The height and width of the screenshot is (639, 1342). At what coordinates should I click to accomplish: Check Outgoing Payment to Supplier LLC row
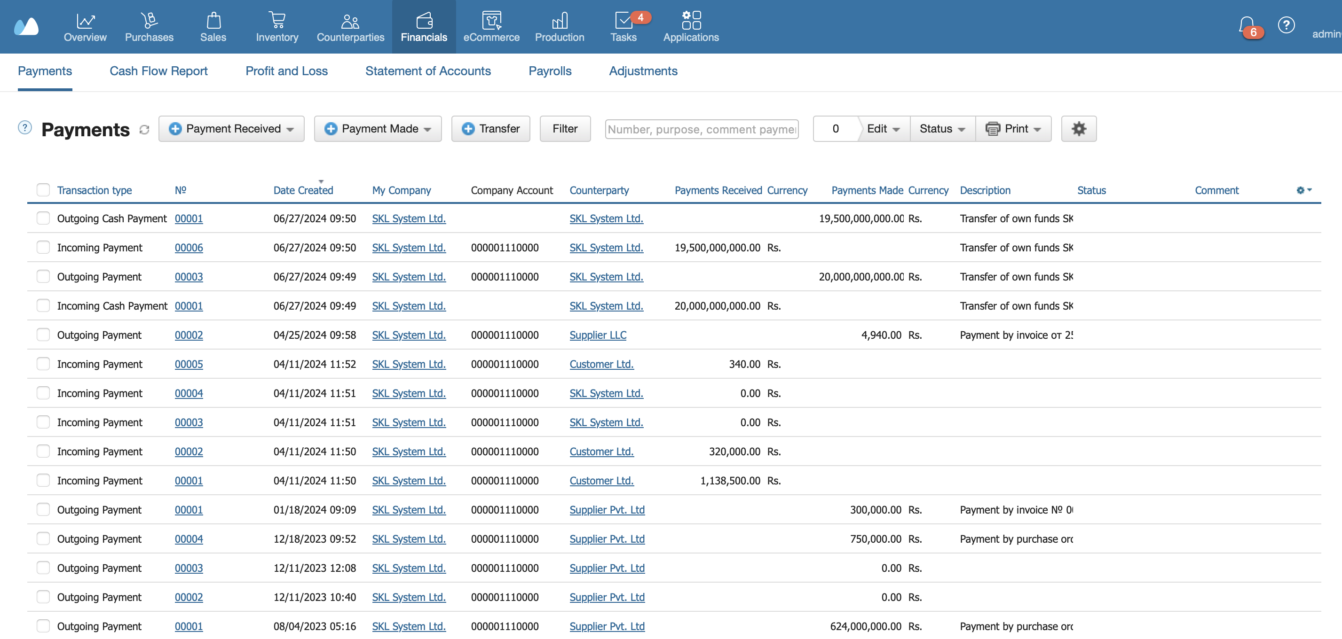click(x=43, y=335)
